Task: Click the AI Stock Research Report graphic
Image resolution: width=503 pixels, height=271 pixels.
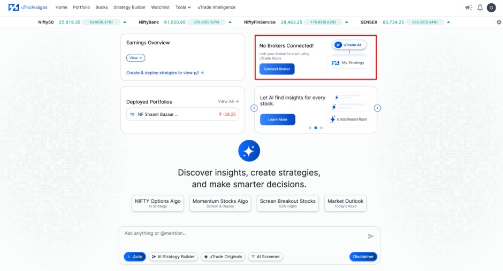Action: (x=349, y=119)
